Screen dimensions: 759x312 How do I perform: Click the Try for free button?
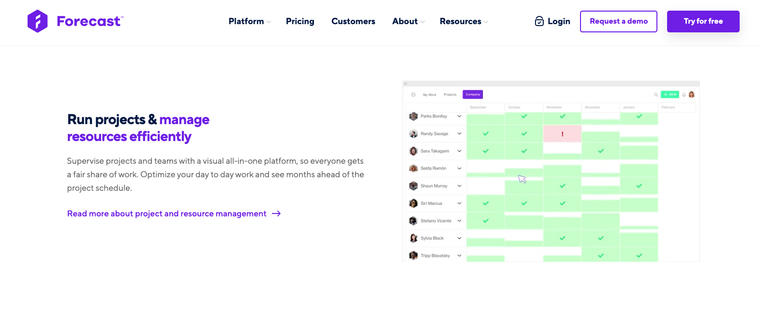tap(703, 21)
